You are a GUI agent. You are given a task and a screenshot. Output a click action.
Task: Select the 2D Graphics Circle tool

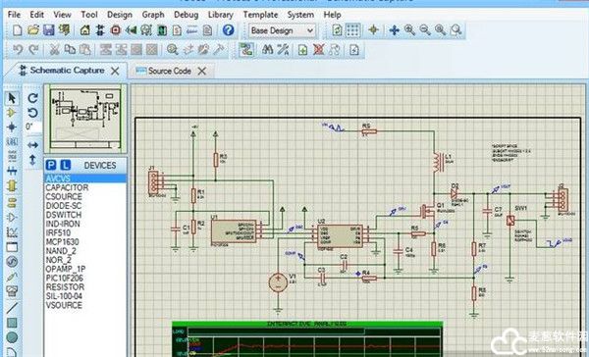12,337
